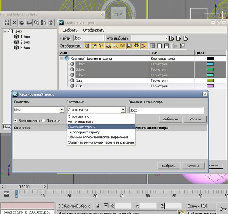Image resolution: width=228 pixels, height=214 pixels.
Task: Click the color swatch of 2.box row
Action: click(x=210, y=70)
